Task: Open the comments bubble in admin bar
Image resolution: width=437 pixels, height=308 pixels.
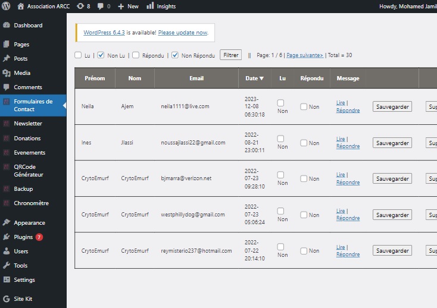Action: point(101,7)
